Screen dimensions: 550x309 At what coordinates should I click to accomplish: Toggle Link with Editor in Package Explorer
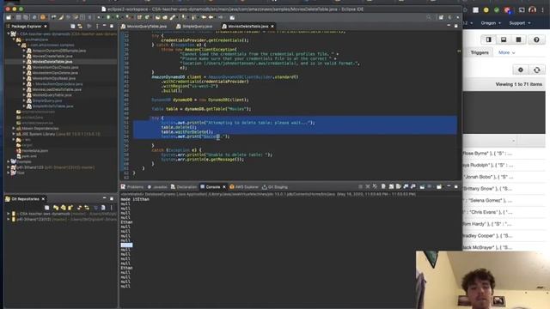80,27
